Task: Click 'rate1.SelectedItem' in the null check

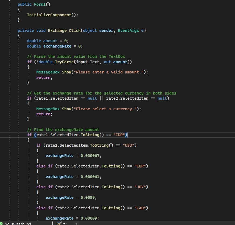Action: tap(57, 98)
